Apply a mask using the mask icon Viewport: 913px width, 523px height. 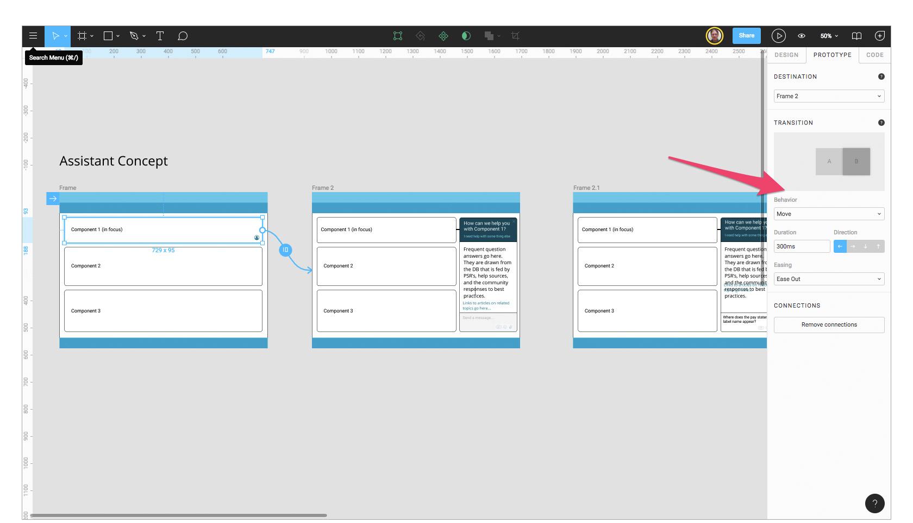pyautogui.click(x=466, y=36)
